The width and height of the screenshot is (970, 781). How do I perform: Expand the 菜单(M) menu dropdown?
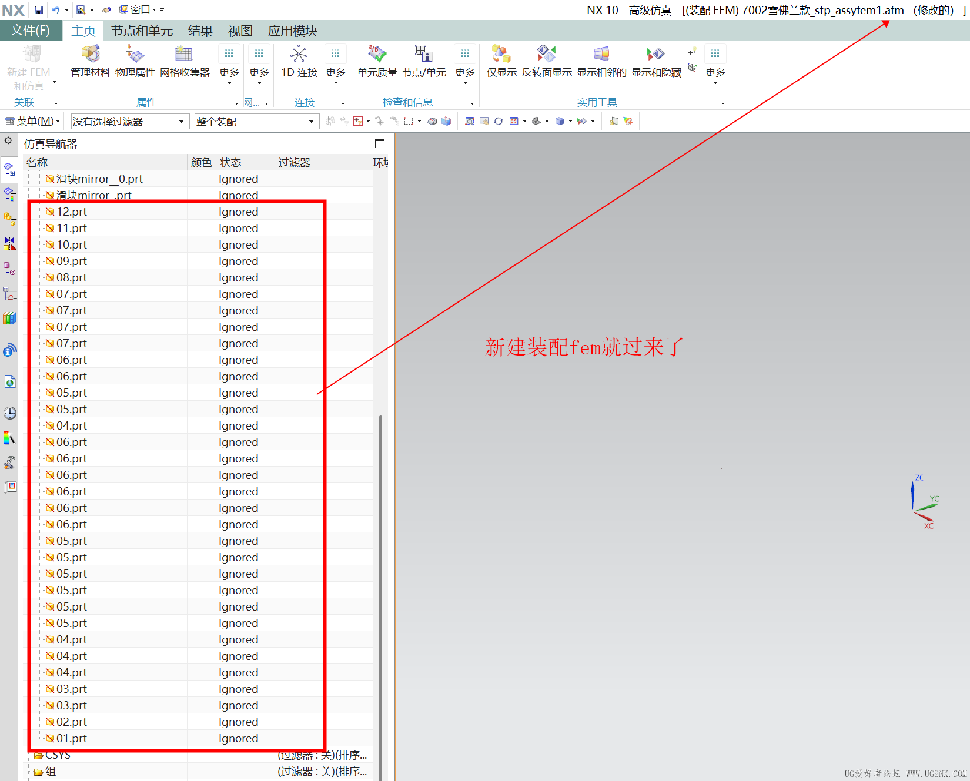(x=32, y=121)
